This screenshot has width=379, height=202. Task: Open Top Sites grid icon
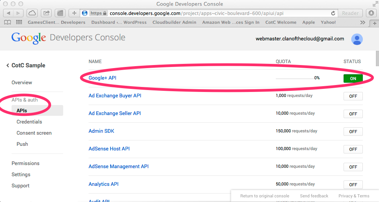[19, 22]
